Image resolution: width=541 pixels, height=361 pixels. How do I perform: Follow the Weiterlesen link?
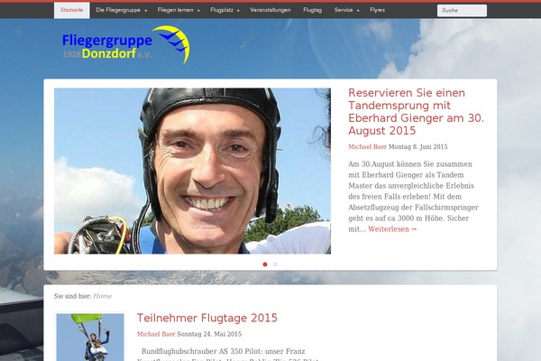pyautogui.click(x=392, y=229)
